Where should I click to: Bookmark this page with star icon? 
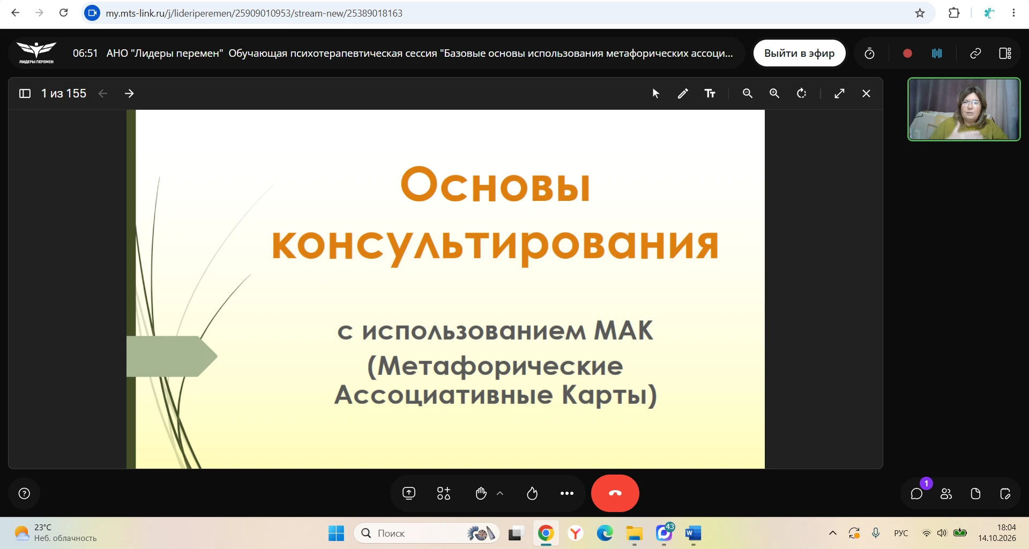(920, 13)
